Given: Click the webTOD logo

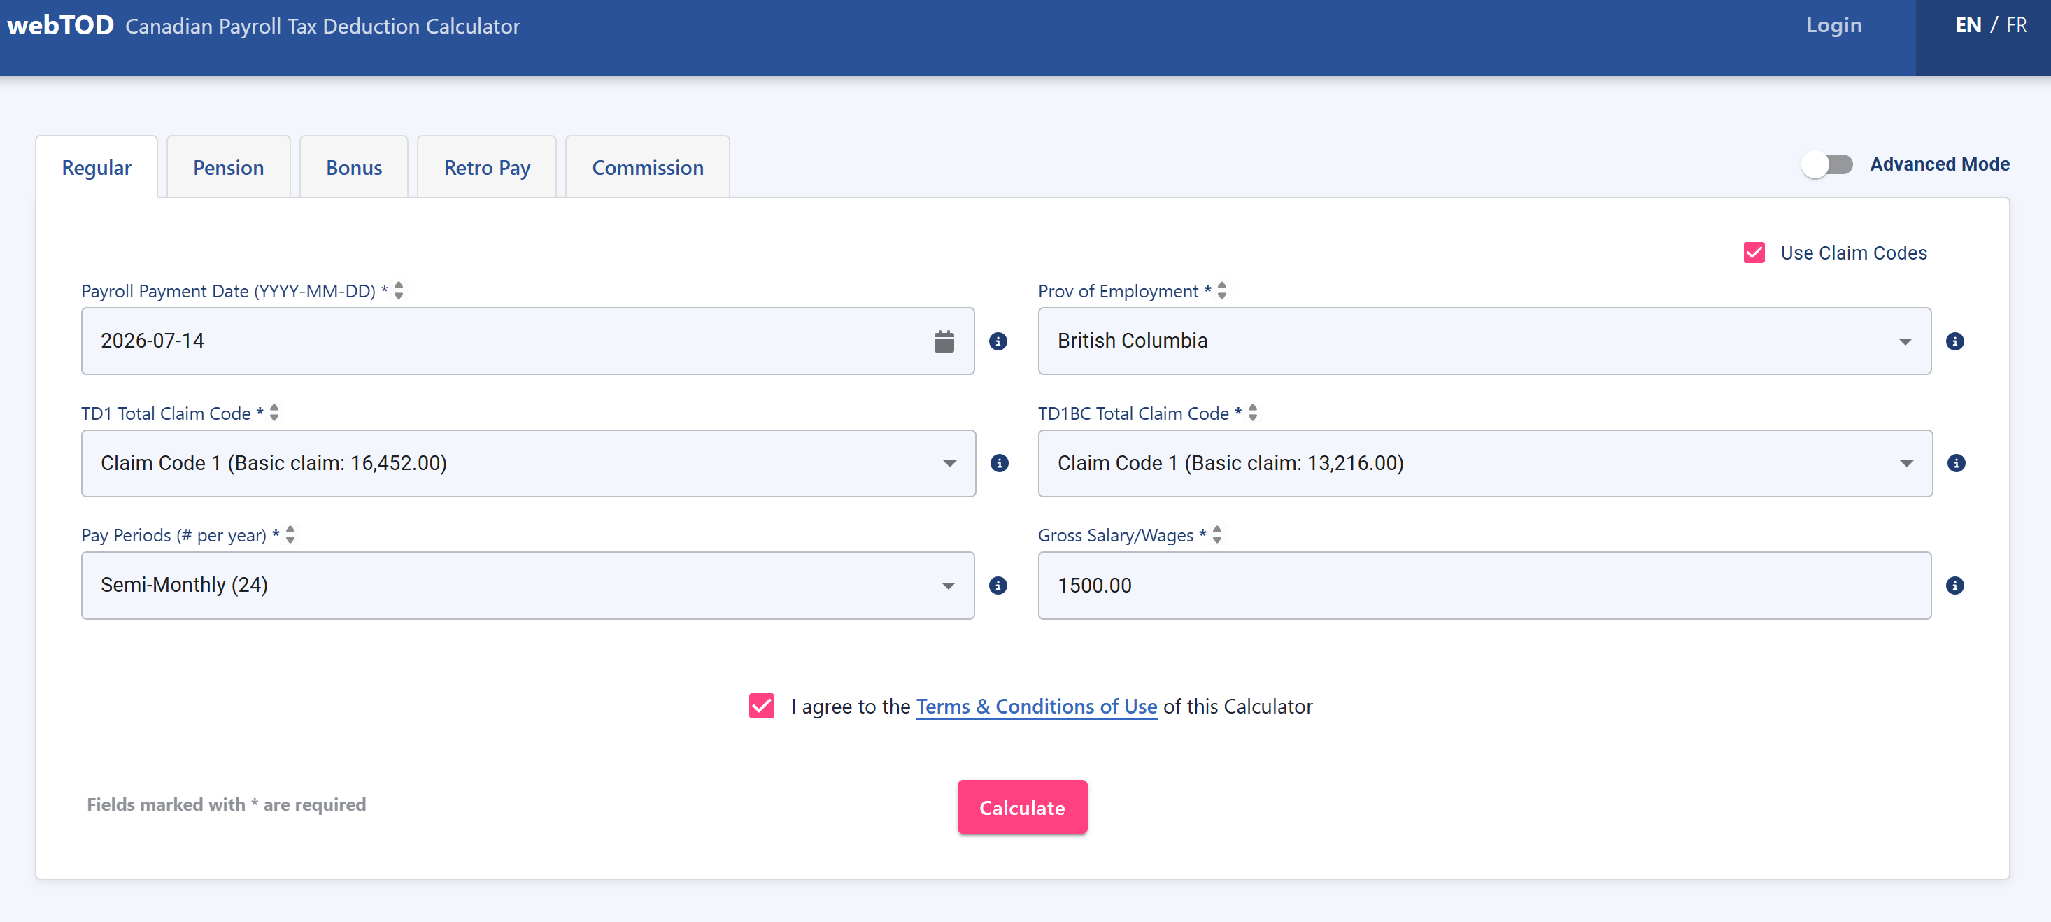Looking at the screenshot, I should point(61,25).
